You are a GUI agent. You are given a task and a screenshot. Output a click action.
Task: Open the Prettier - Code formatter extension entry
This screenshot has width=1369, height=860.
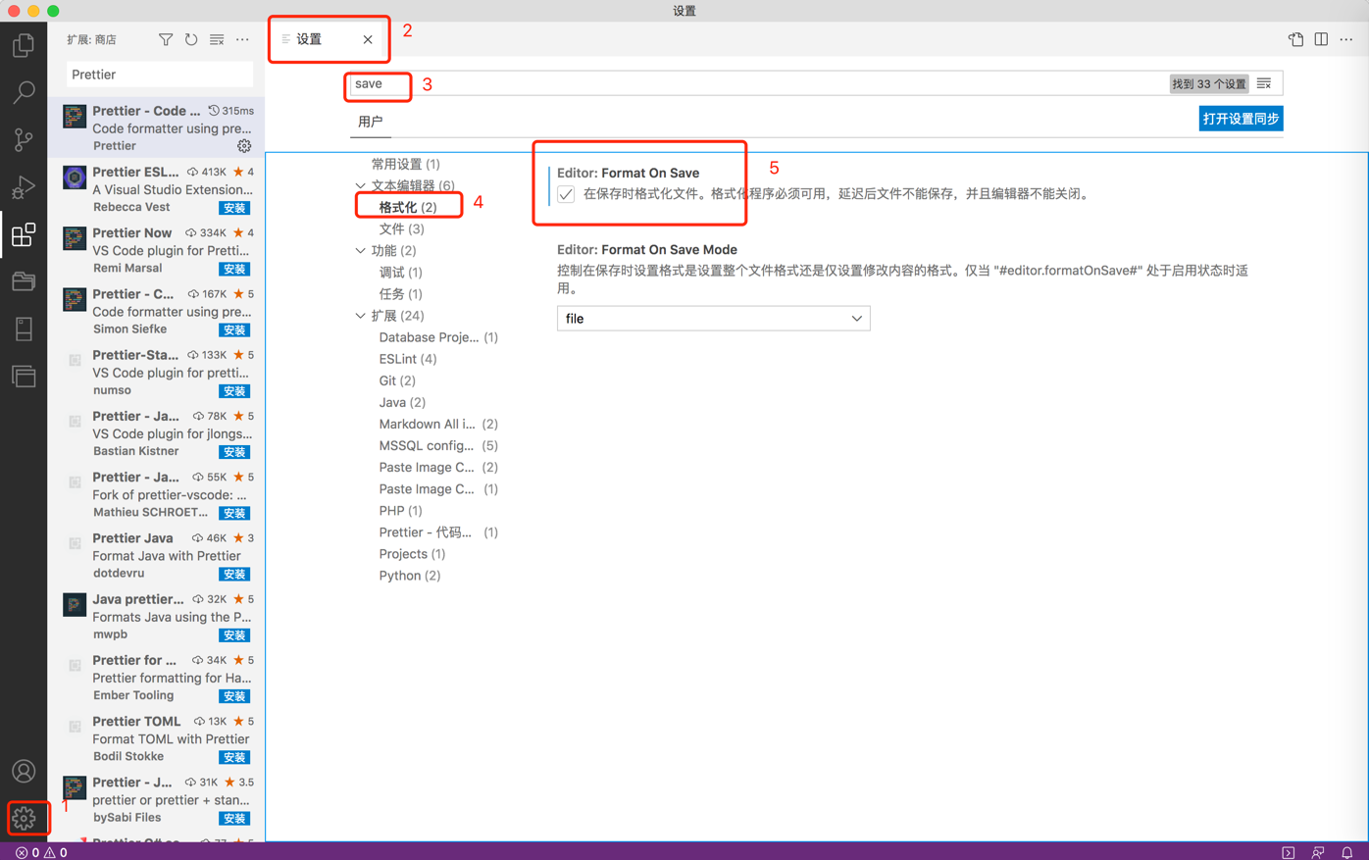coord(156,127)
